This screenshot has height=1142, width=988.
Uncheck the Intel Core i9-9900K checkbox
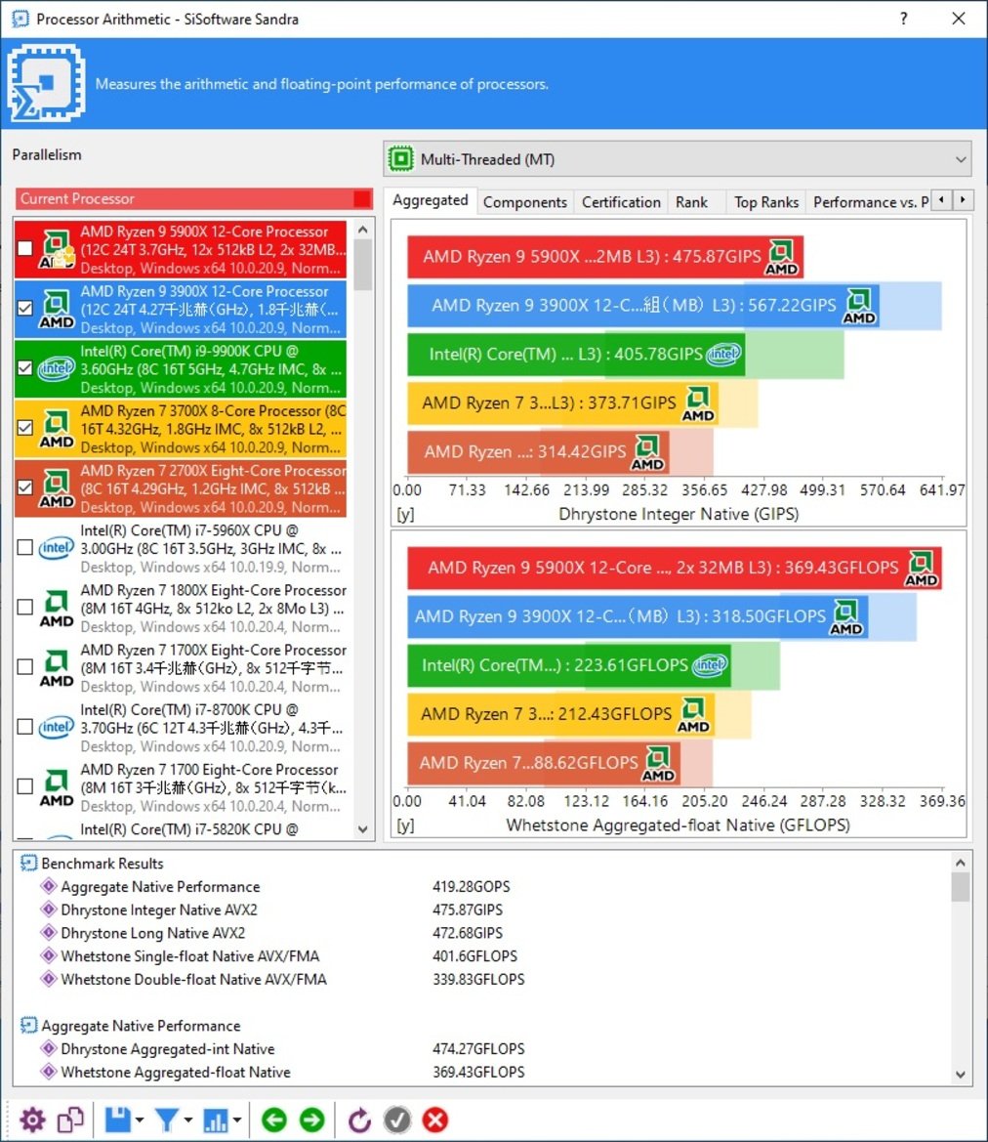tap(25, 367)
